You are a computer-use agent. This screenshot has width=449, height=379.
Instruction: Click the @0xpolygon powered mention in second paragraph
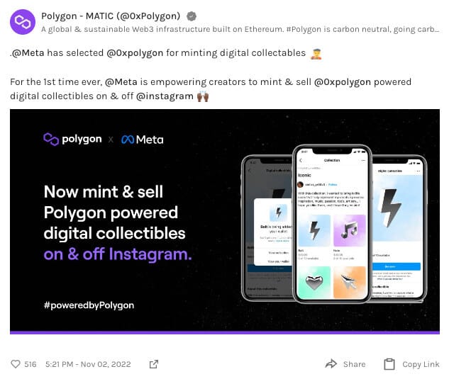click(x=342, y=82)
